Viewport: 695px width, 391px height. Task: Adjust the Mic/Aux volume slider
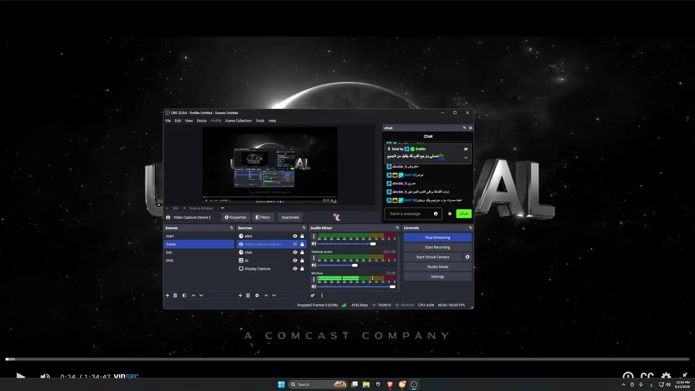tap(356, 286)
